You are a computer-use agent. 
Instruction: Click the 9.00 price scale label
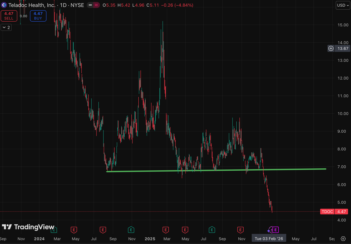coord(342,131)
